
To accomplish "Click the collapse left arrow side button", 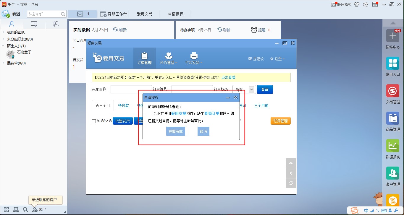I will click(x=291, y=173).
